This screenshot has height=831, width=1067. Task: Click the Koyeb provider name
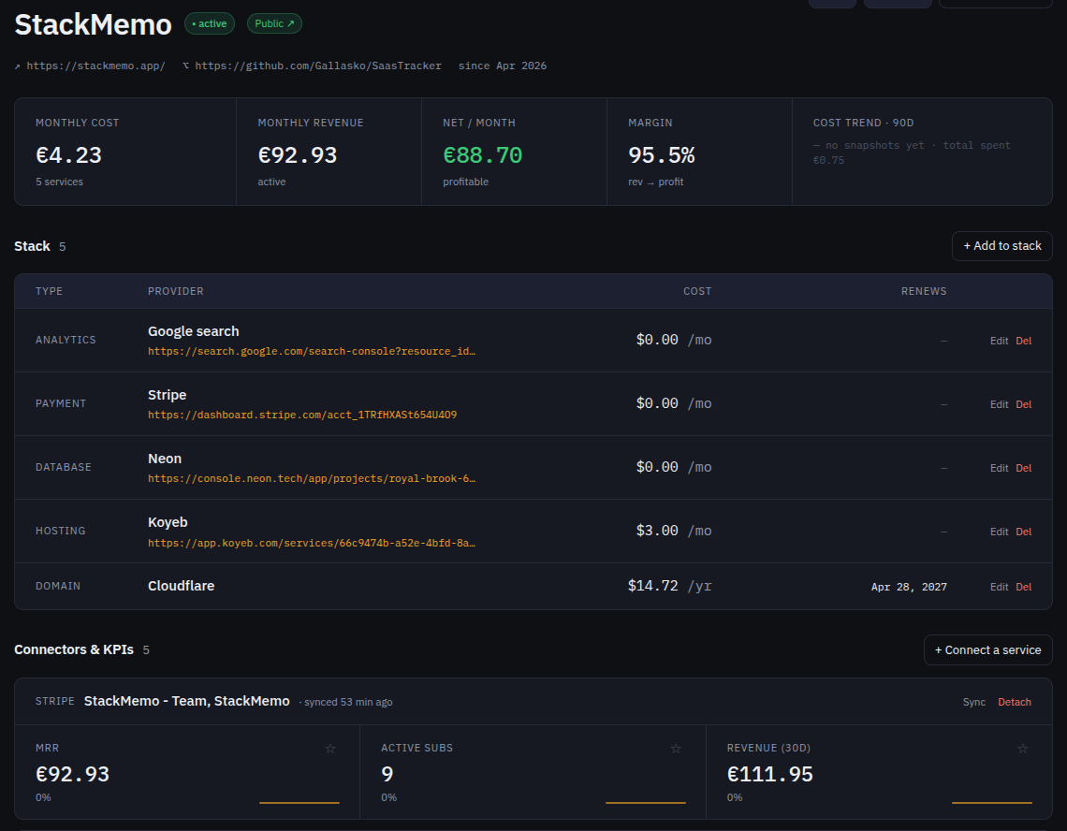click(168, 522)
